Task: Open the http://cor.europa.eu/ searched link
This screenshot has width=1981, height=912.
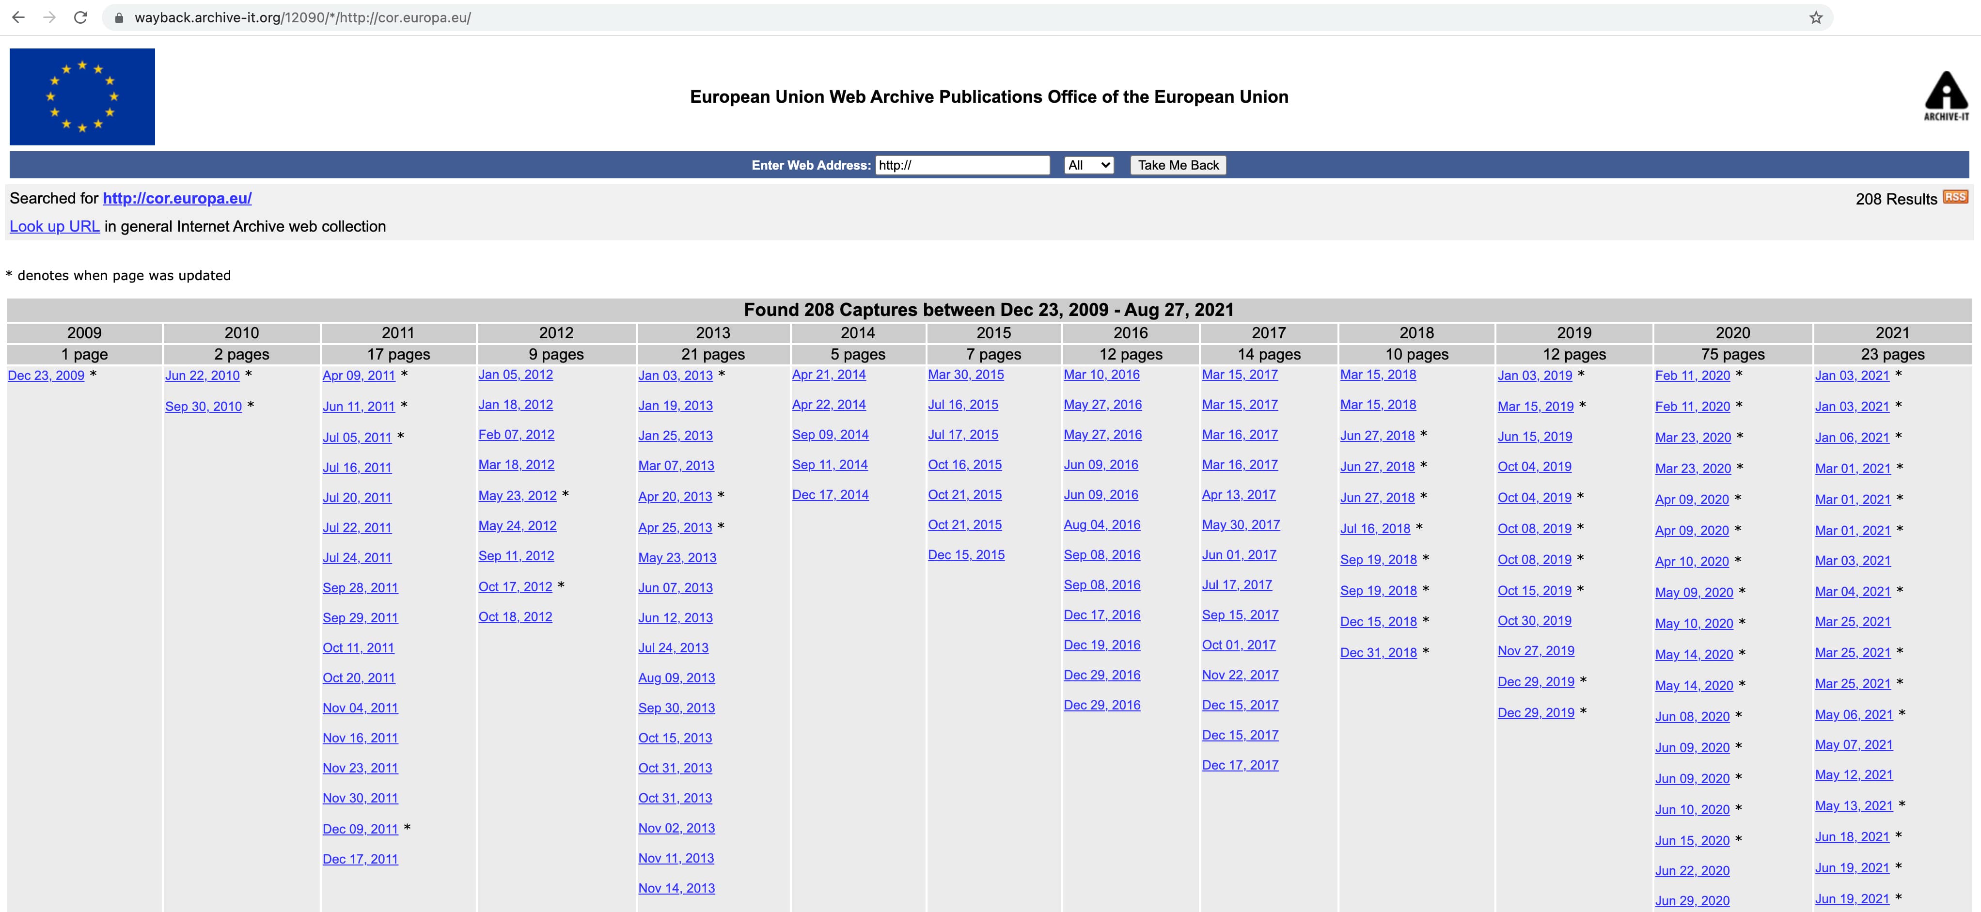Action: coord(177,198)
